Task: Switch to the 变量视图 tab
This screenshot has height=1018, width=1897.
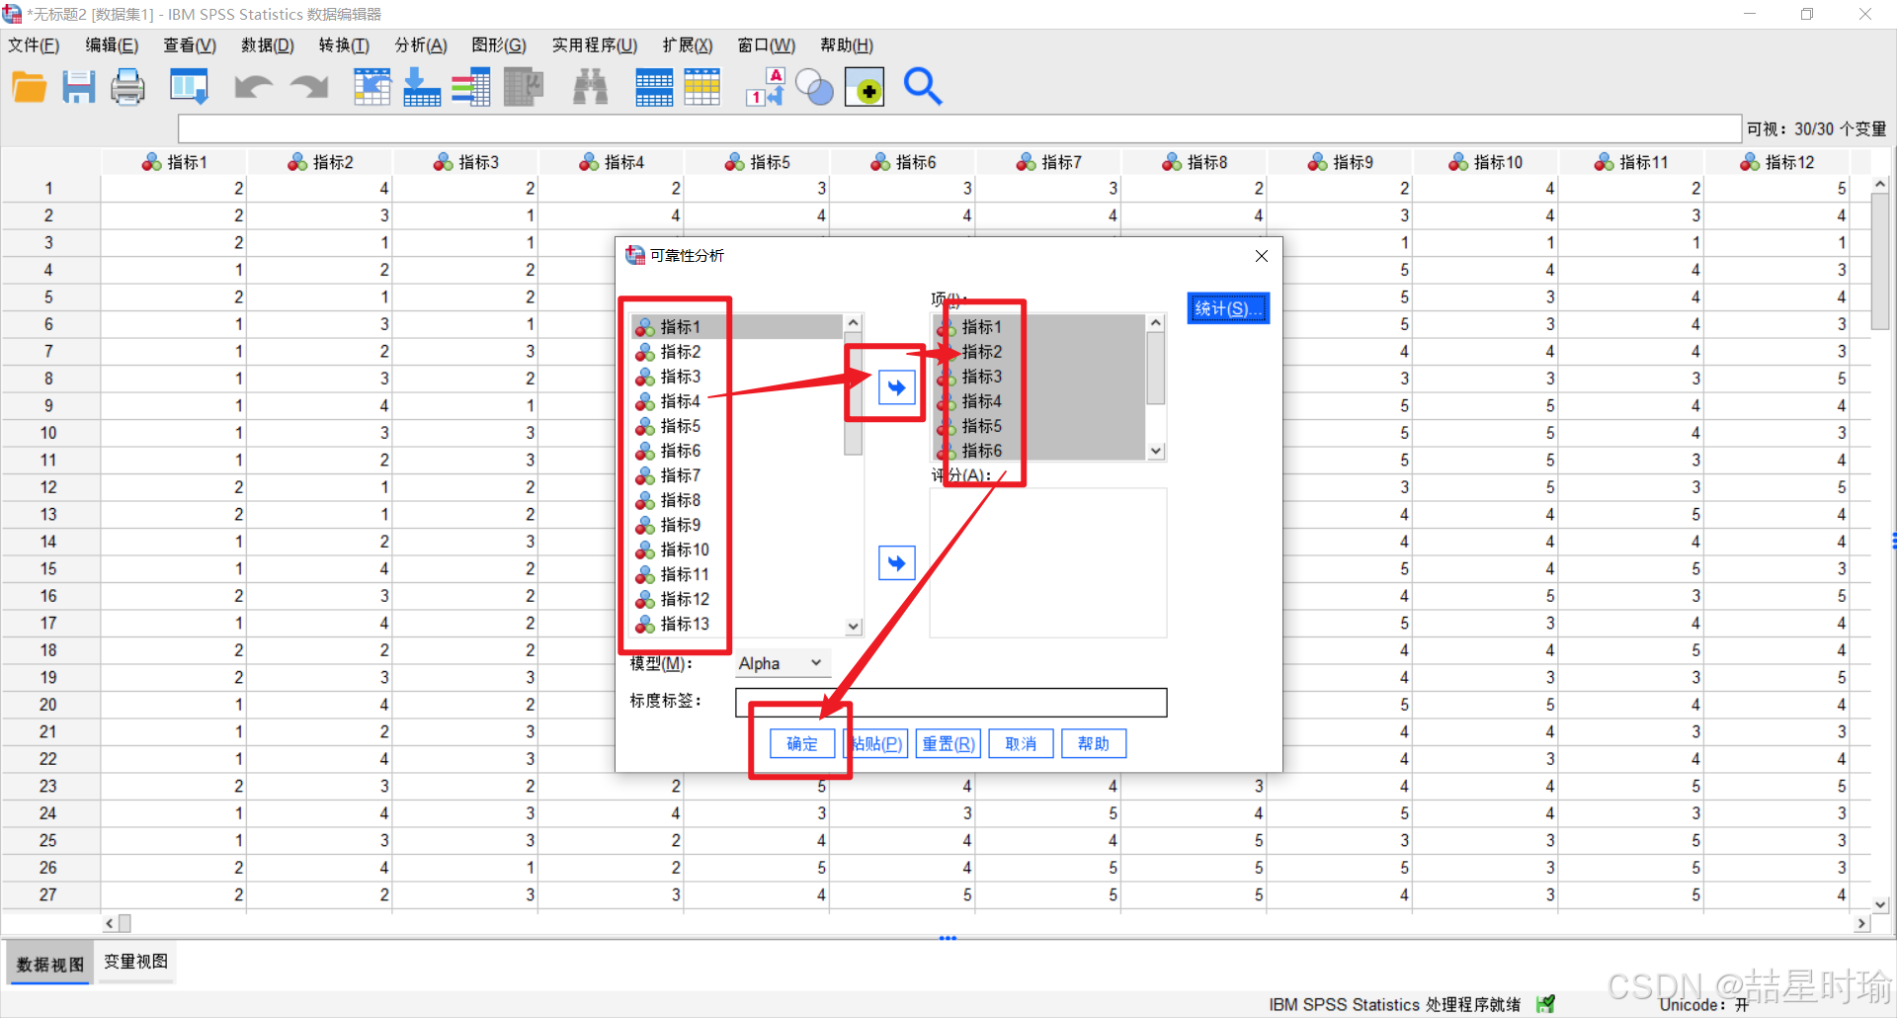Action: click(136, 963)
